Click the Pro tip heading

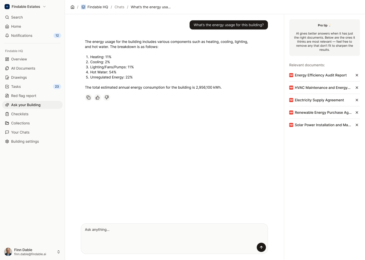(x=324, y=25)
